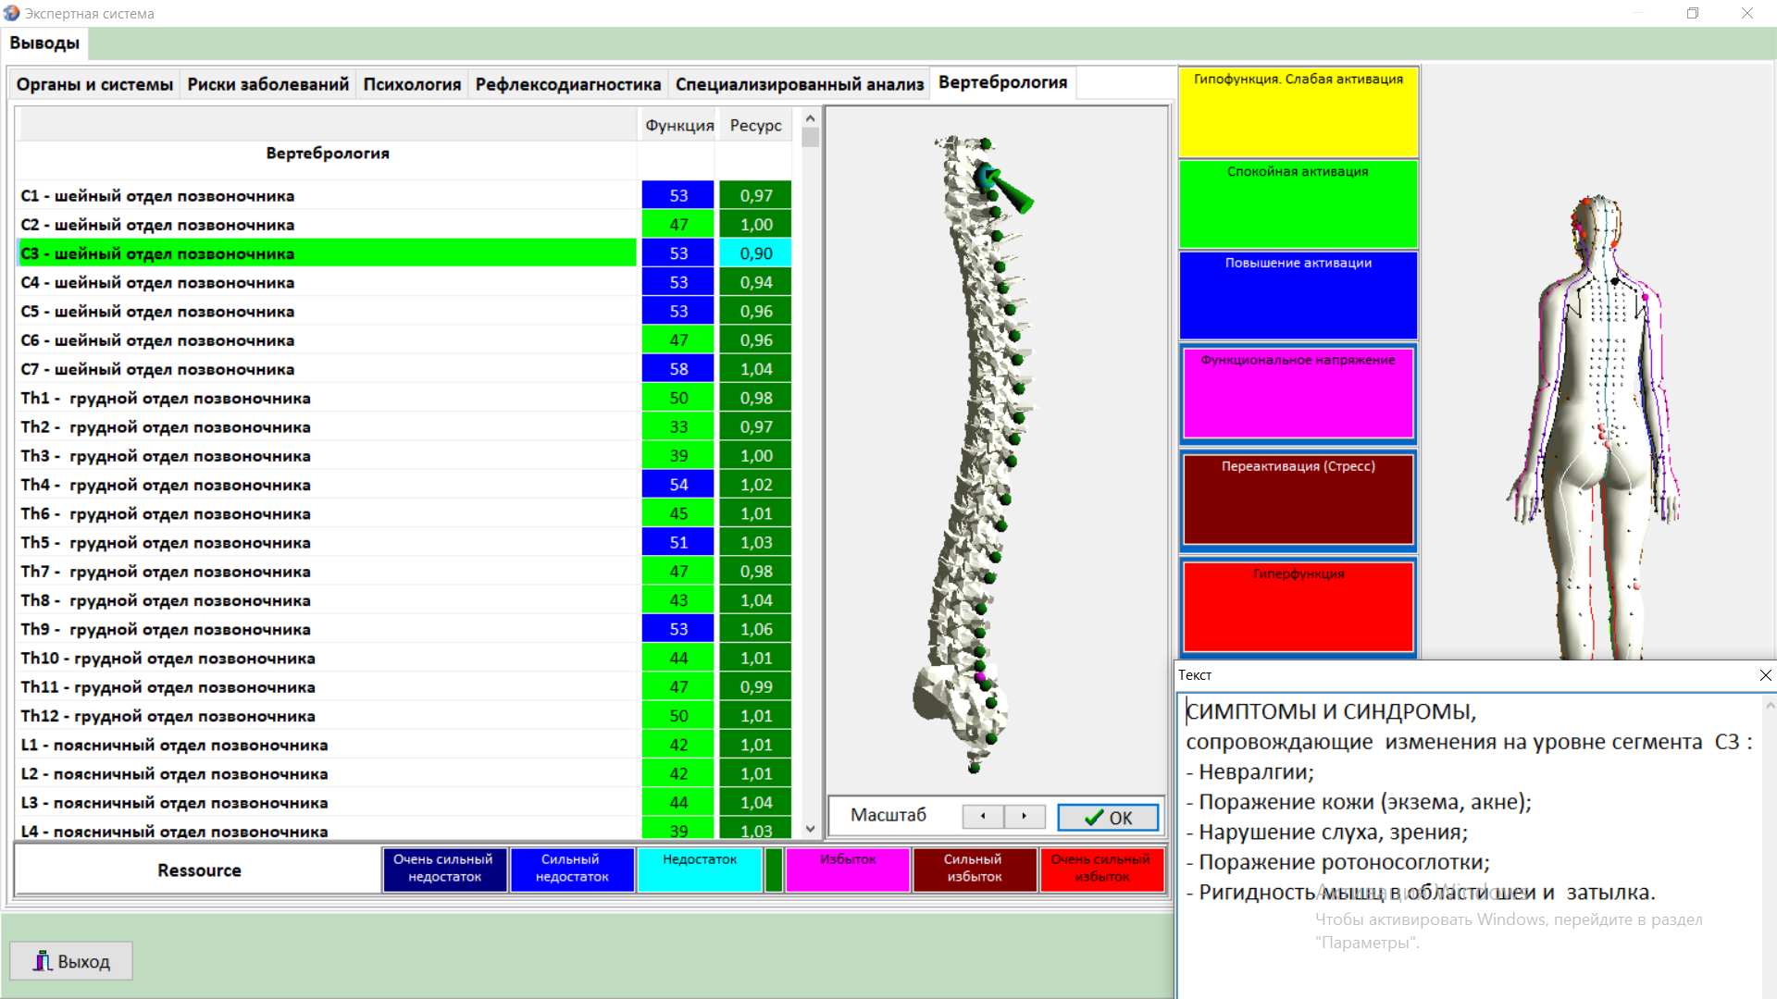Restore down the application window
Image resolution: width=1777 pixels, height=999 pixels.
click(x=1693, y=13)
